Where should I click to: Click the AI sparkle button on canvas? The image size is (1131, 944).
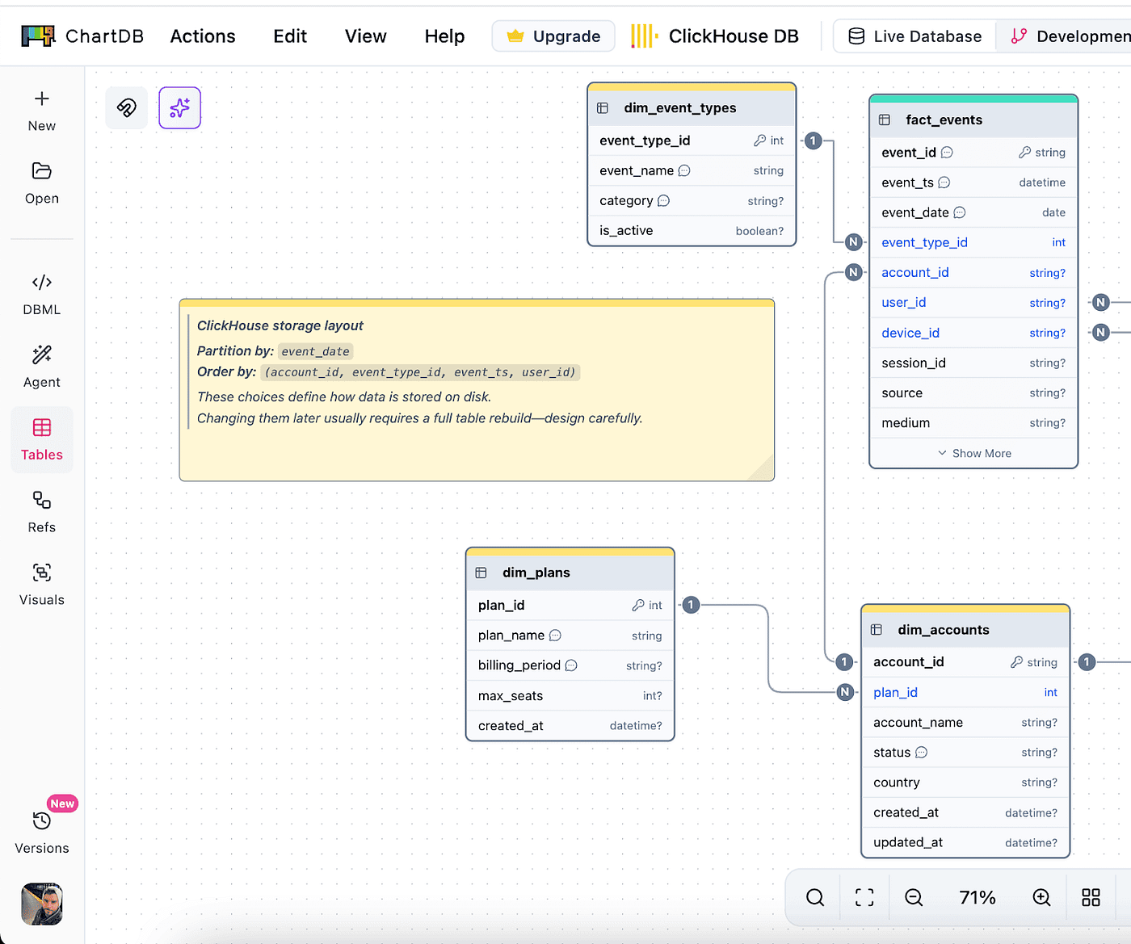tap(180, 107)
